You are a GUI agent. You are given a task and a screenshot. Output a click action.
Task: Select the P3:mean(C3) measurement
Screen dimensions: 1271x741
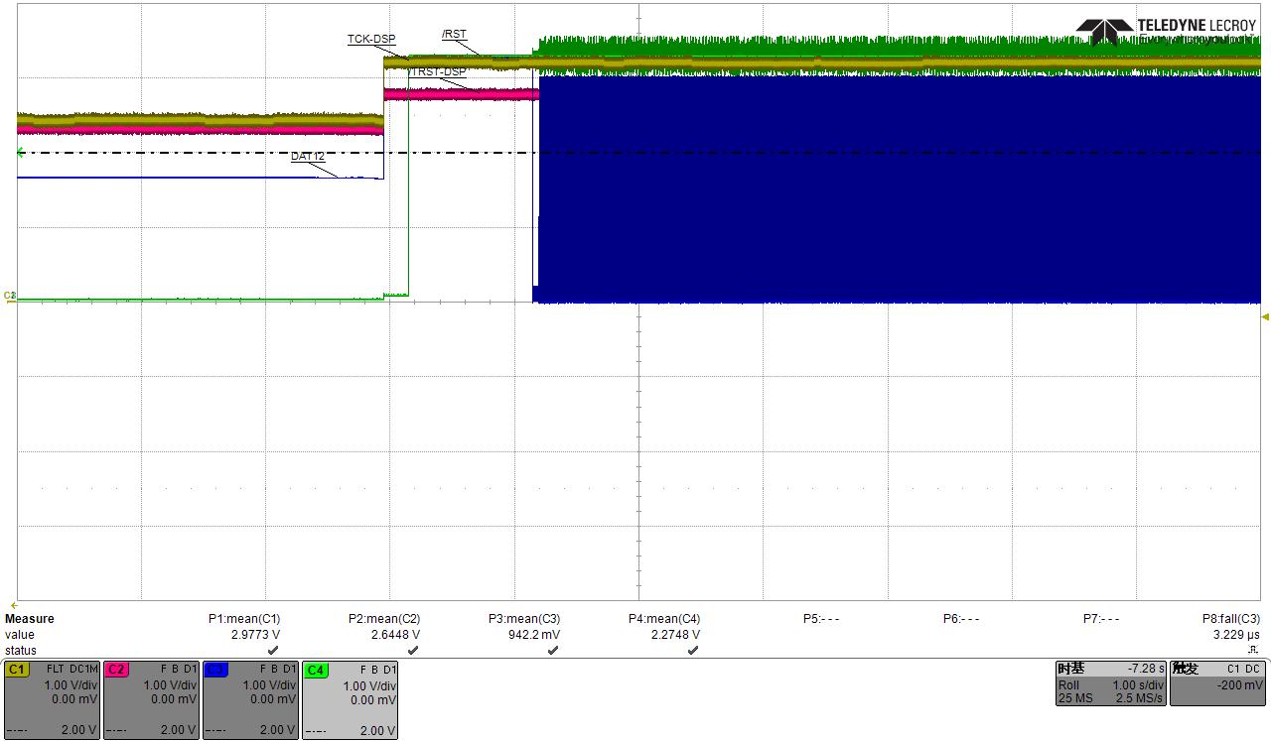524,619
